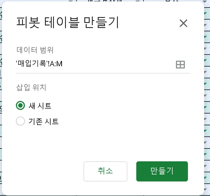The image size is (210, 196).
Task: Select the 기존 시트 radio button
Action: pyautogui.click(x=20, y=121)
